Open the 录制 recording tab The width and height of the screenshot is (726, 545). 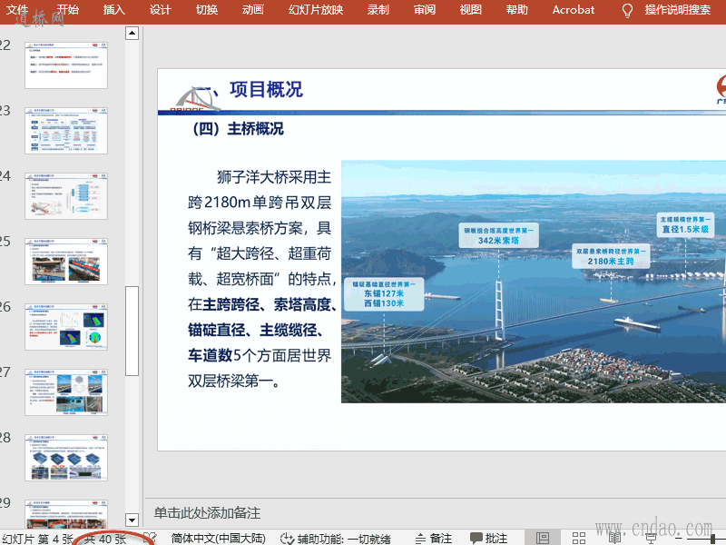coord(378,10)
